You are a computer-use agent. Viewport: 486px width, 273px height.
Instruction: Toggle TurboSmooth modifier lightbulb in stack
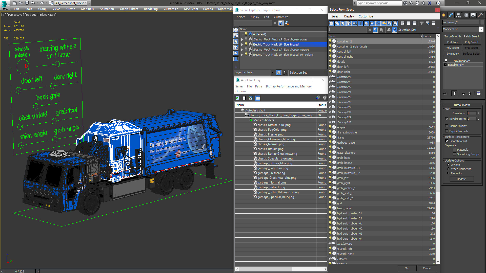(x=446, y=61)
